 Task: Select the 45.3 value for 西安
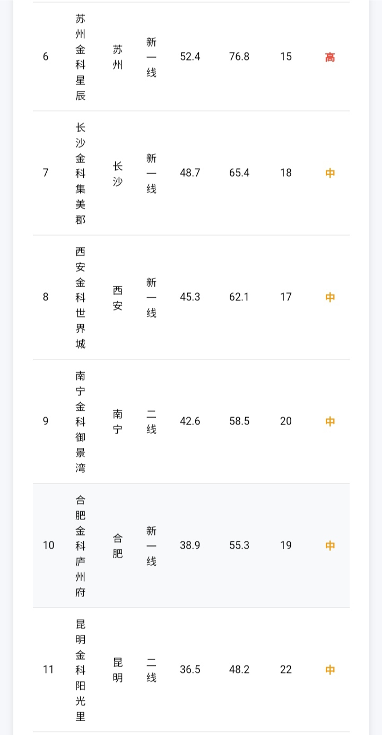190,297
